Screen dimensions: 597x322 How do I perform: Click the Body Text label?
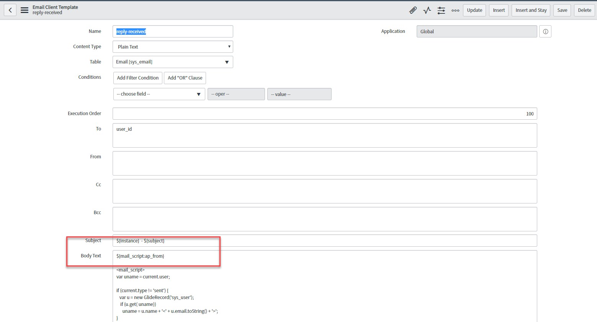coord(91,256)
